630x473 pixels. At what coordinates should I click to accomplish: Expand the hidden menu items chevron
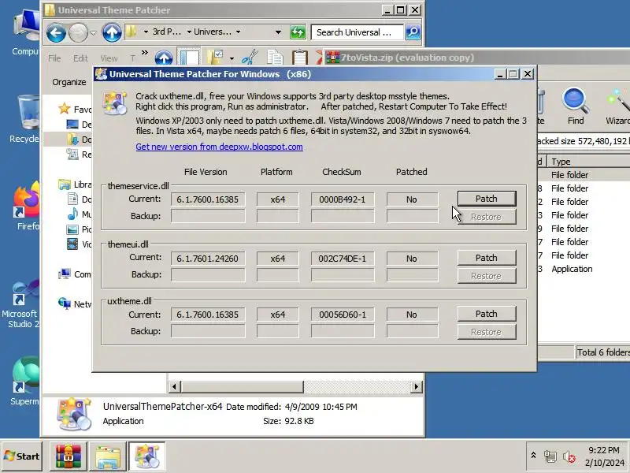[x=145, y=53]
